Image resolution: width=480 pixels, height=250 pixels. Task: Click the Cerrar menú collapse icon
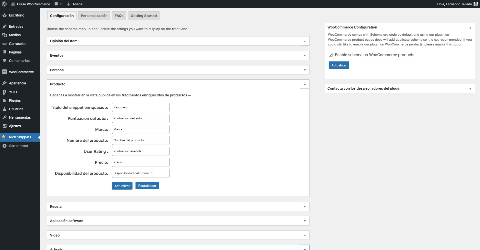[x=4, y=146]
